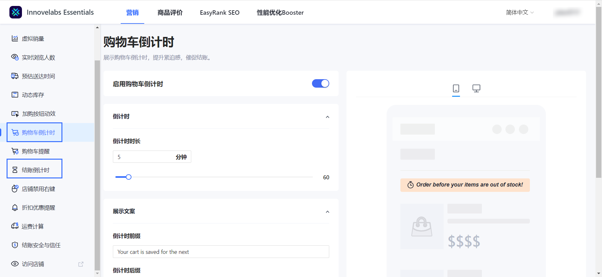Click the virtual sales chart icon (虚拟销量)
Viewport: 602px width, 277px height.
15,38
